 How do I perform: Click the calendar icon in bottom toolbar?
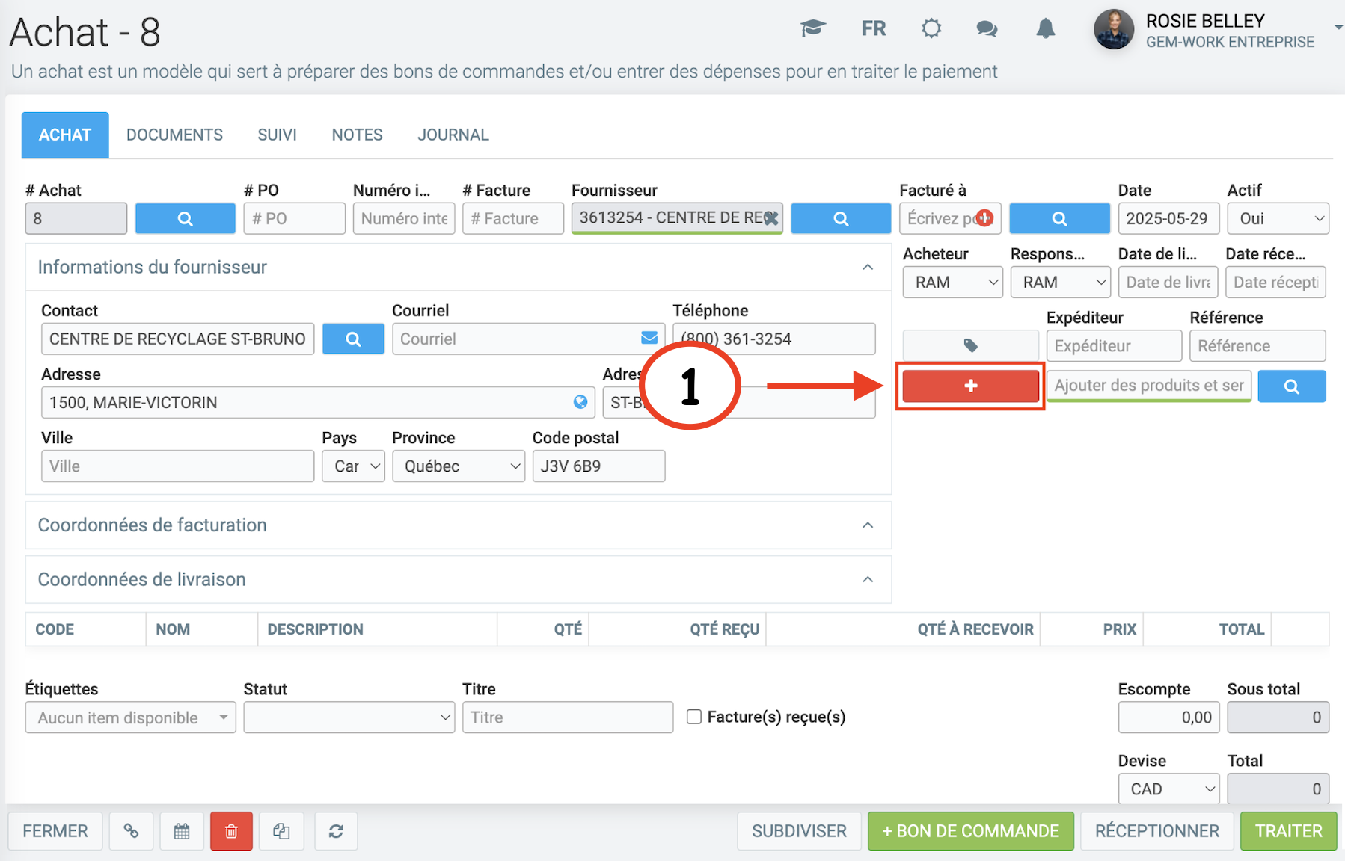click(x=182, y=831)
